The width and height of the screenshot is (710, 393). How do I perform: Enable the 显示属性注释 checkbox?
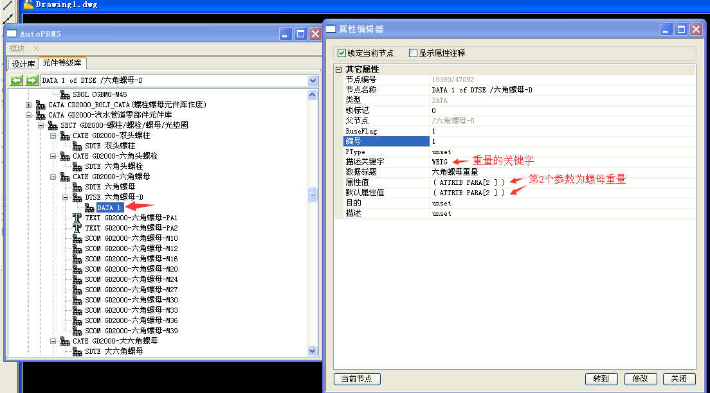[413, 53]
